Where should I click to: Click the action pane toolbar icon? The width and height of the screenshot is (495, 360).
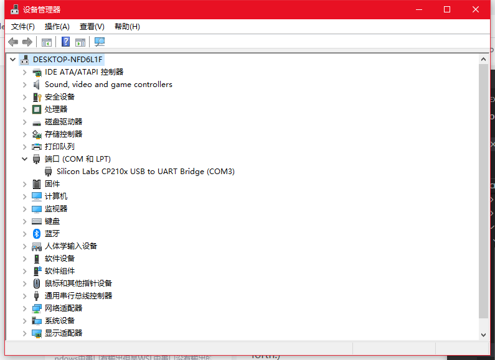tap(80, 42)
